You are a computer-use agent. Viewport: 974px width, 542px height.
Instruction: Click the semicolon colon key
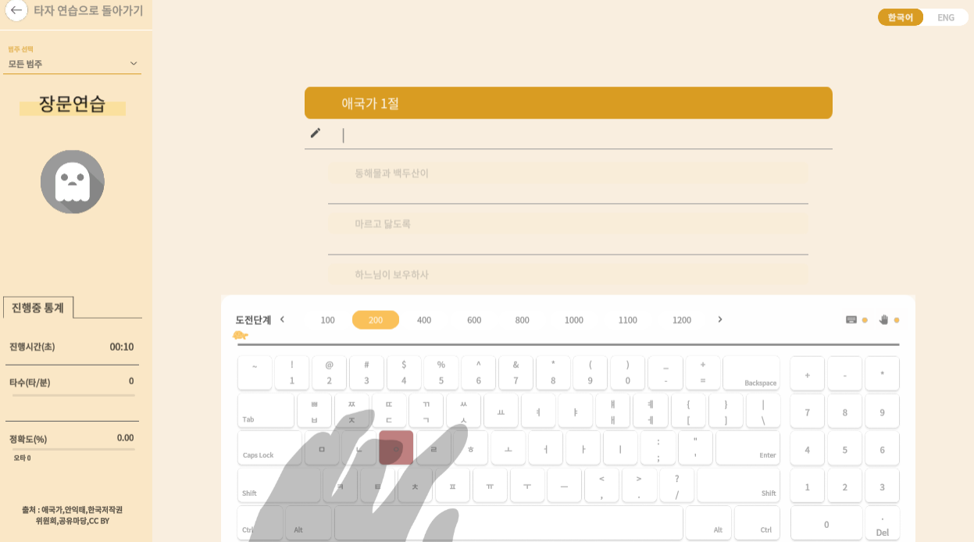point(658,448)
